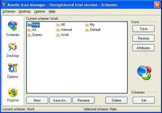Click 'Current scheme: Work' in status bar

coord(18,109)
